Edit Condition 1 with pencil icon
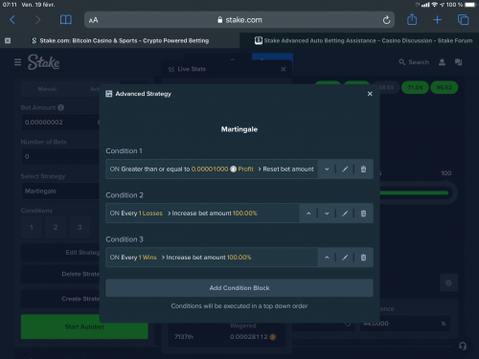This screenshot has width=479, height=359. click(x=345, y=169)
